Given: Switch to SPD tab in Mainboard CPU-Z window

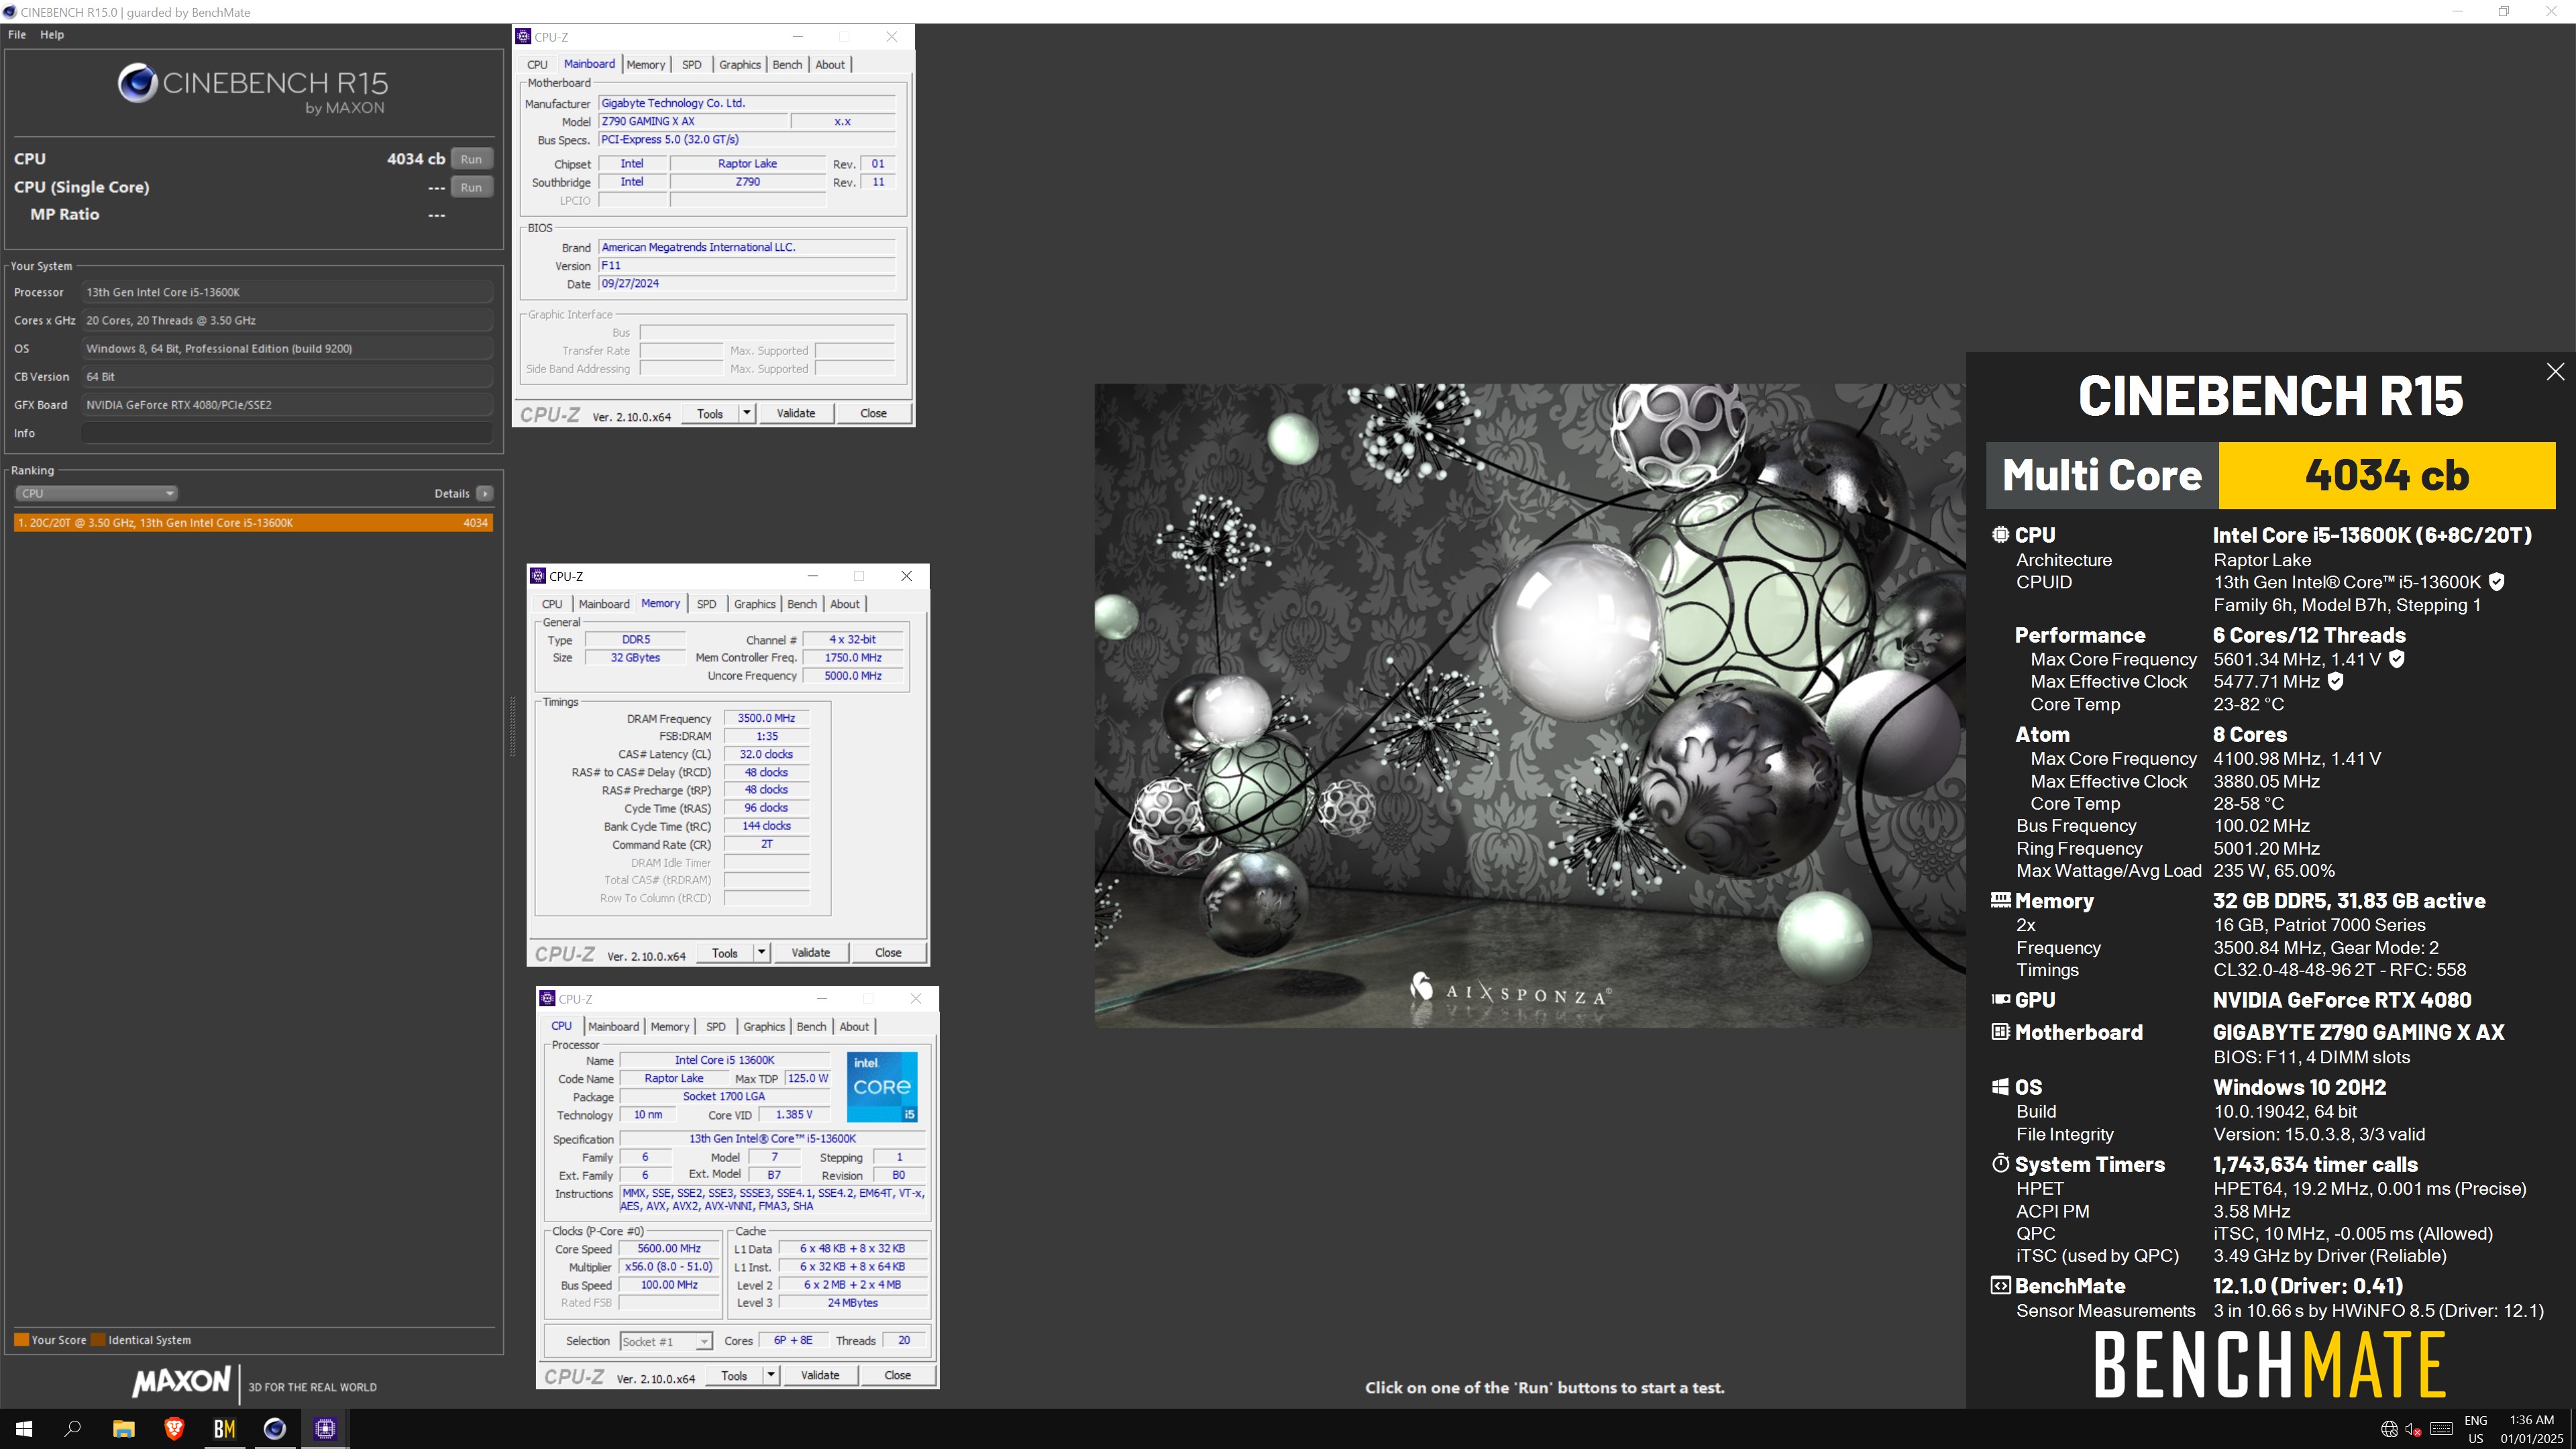Looking at the screenshot, I should pyautogui.click(x=692, y=65).
